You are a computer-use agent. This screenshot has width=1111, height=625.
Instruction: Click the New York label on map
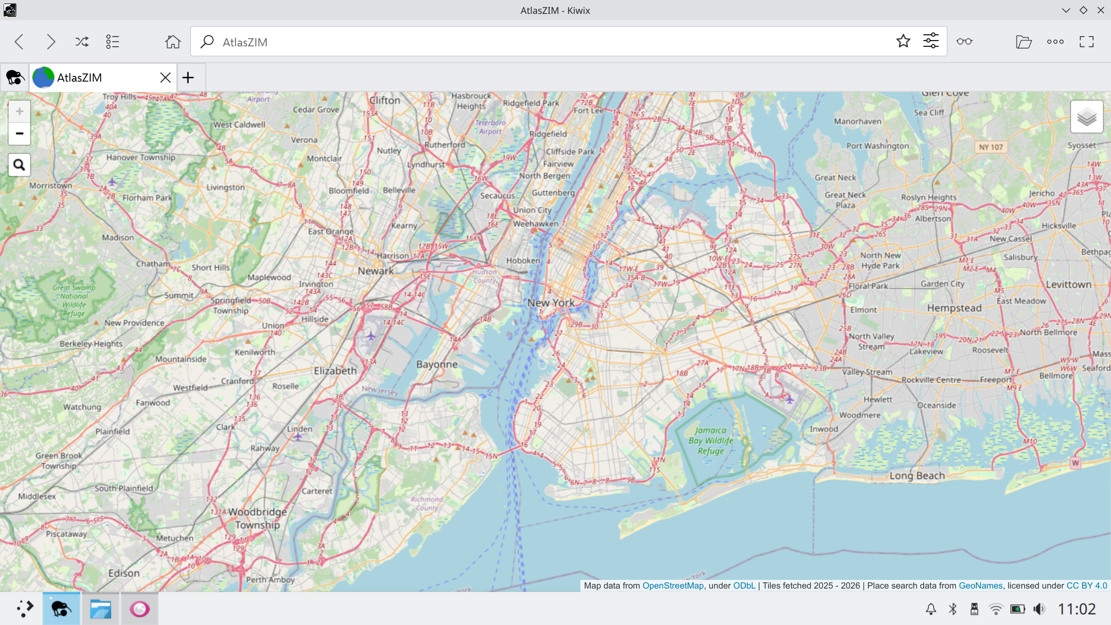[x=551, y=303]
